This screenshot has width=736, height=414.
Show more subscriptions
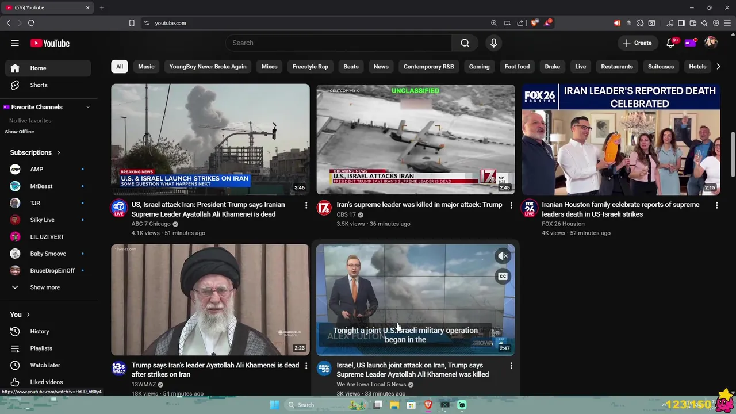48,287
